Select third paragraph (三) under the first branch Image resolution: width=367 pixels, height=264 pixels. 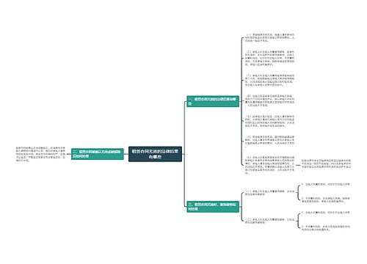[270, 81]
